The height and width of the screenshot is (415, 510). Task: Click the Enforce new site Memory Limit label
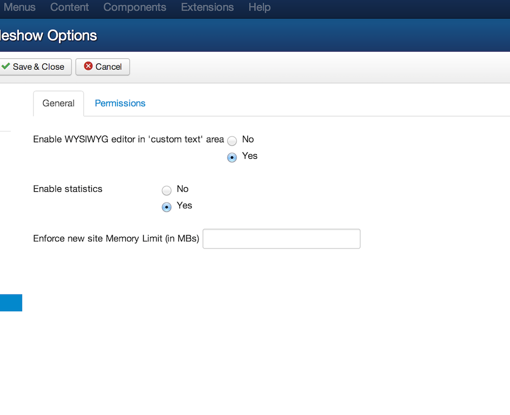coord(116,239)
